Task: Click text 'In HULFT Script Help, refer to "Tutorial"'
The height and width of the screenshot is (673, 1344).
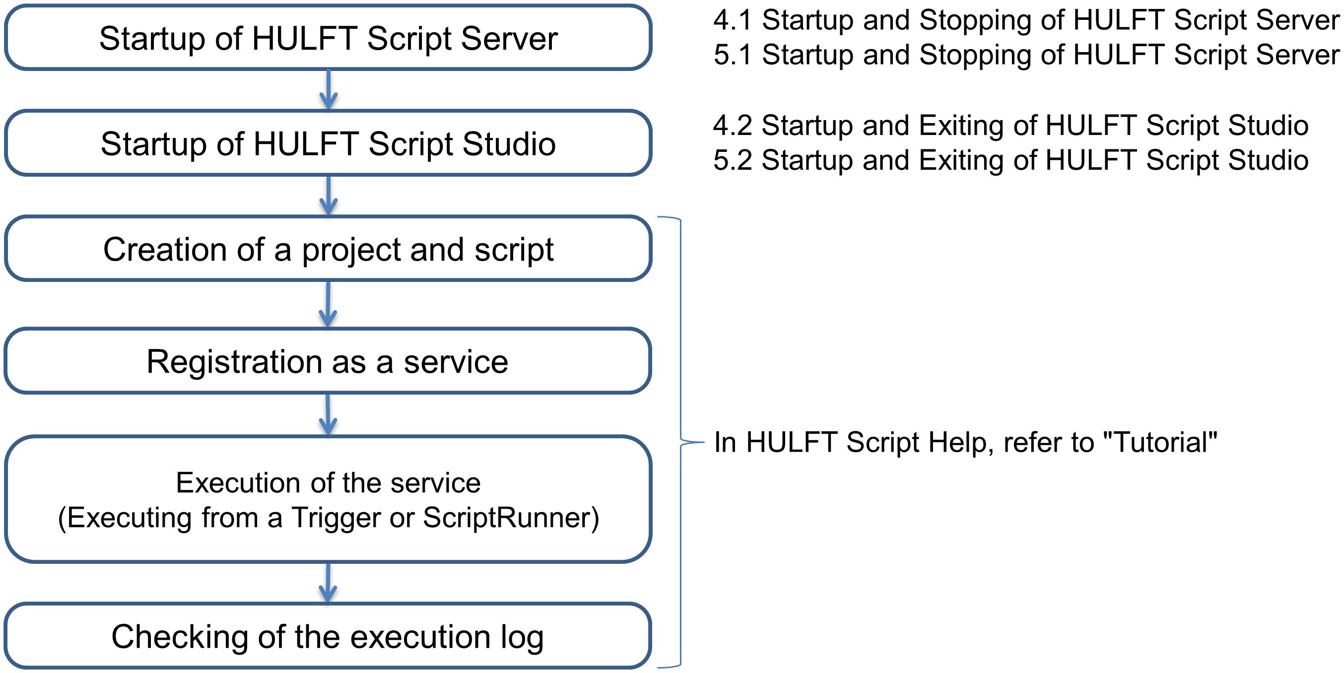Action: coord(965,442)
